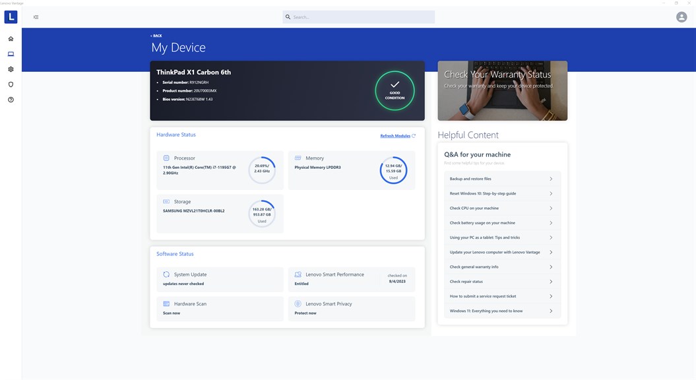This screenshot has width=696, height=380.
Task: Click the storage usage circular gauge
Action: click(262, 214)
